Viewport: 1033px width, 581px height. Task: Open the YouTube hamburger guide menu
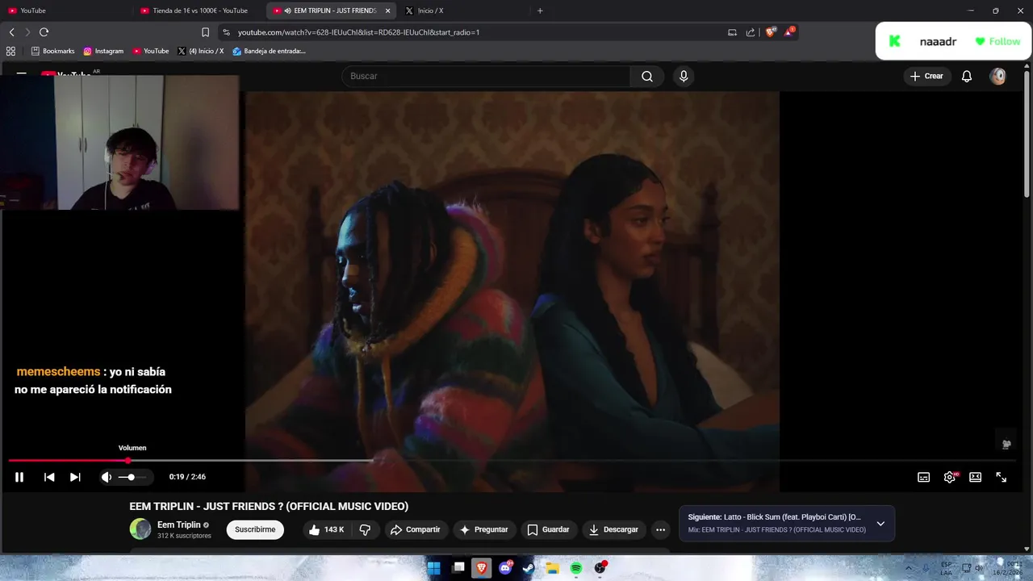coord(22,73)
